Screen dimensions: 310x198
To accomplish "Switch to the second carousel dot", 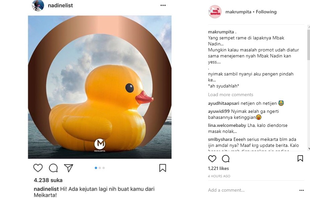I will 100,168.
